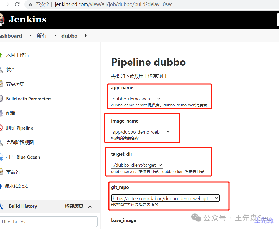Click the Pipeline dubbo heading

[x=149, y=62]
